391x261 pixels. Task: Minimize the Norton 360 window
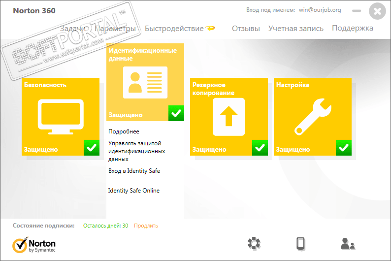coord(357,11)
